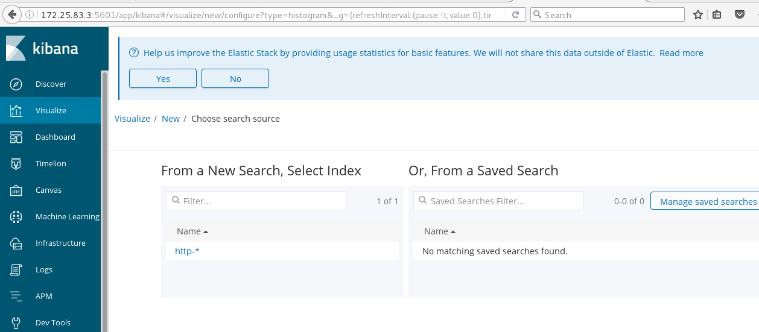This screenshot has width=759, height=332.
Task: Click the '0-0 of 0' saved search count
Action: pos(629,201)
